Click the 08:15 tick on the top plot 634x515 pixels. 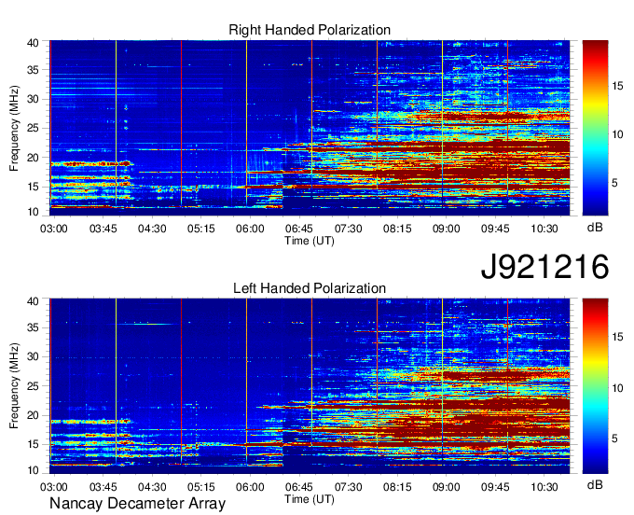pyautogui.click(x=397, y=229)
